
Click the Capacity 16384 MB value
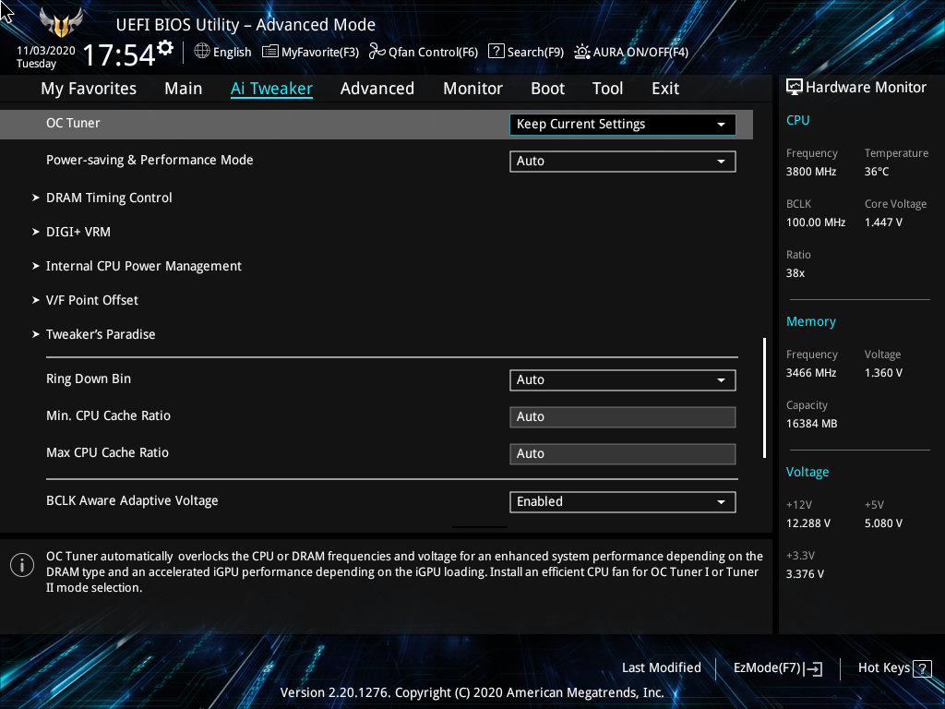click(812, 424)
